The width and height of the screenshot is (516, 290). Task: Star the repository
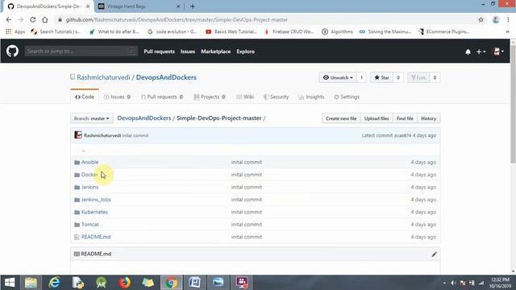pos(381,77)
